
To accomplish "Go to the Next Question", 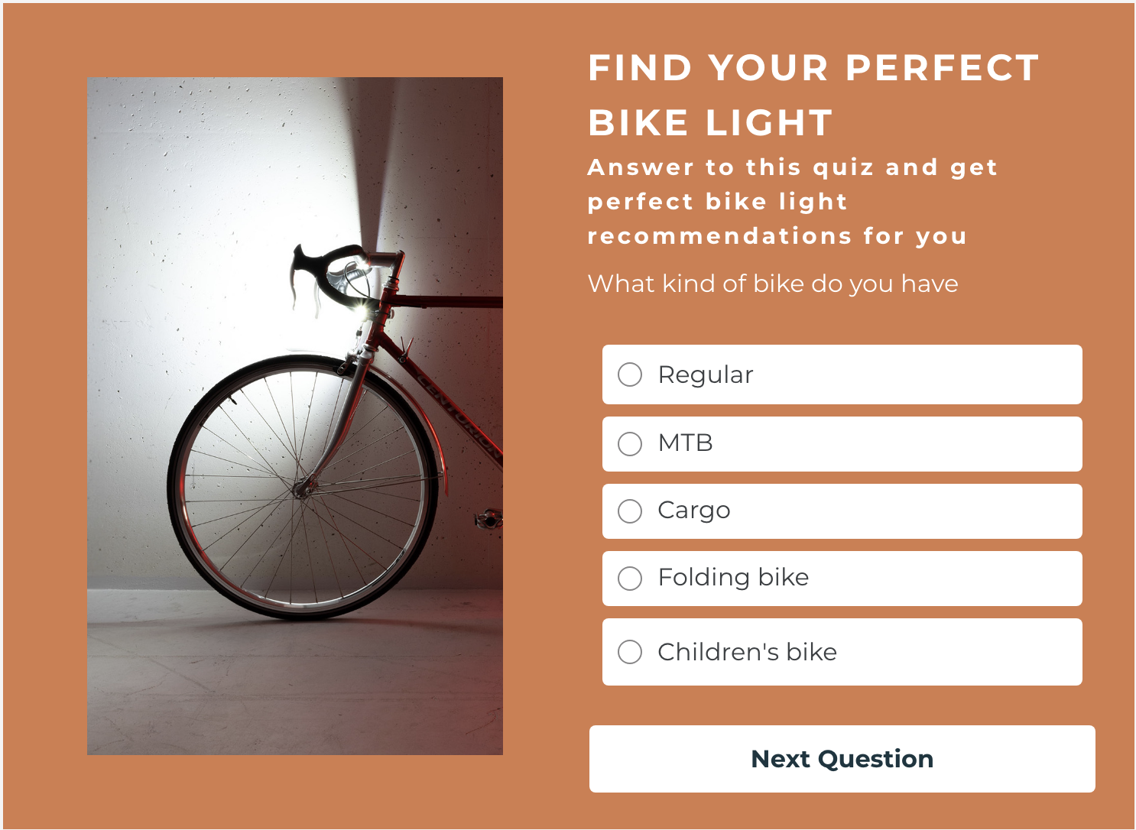I will click(x=842, y=759).
